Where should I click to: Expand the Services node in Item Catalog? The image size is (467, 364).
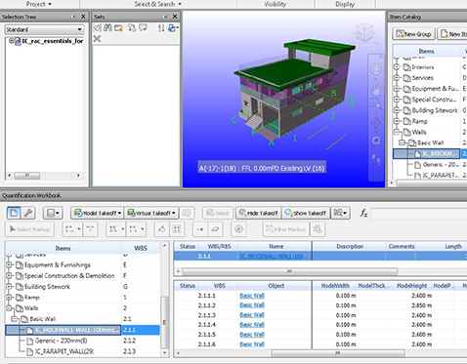(x=397, y=77)
